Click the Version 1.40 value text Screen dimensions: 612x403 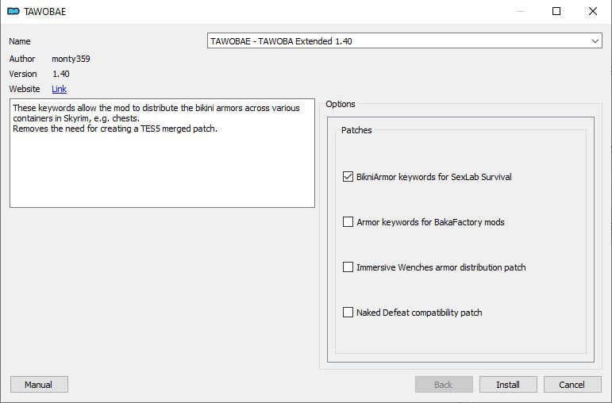pyautogui.click(x=61, y=74)
